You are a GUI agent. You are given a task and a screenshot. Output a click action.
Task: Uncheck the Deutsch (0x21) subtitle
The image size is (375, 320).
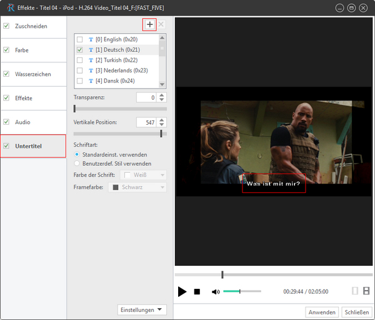[79, 50]
